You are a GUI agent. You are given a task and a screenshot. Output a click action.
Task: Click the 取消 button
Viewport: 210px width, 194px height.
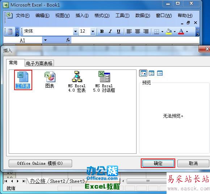point(193,163)
